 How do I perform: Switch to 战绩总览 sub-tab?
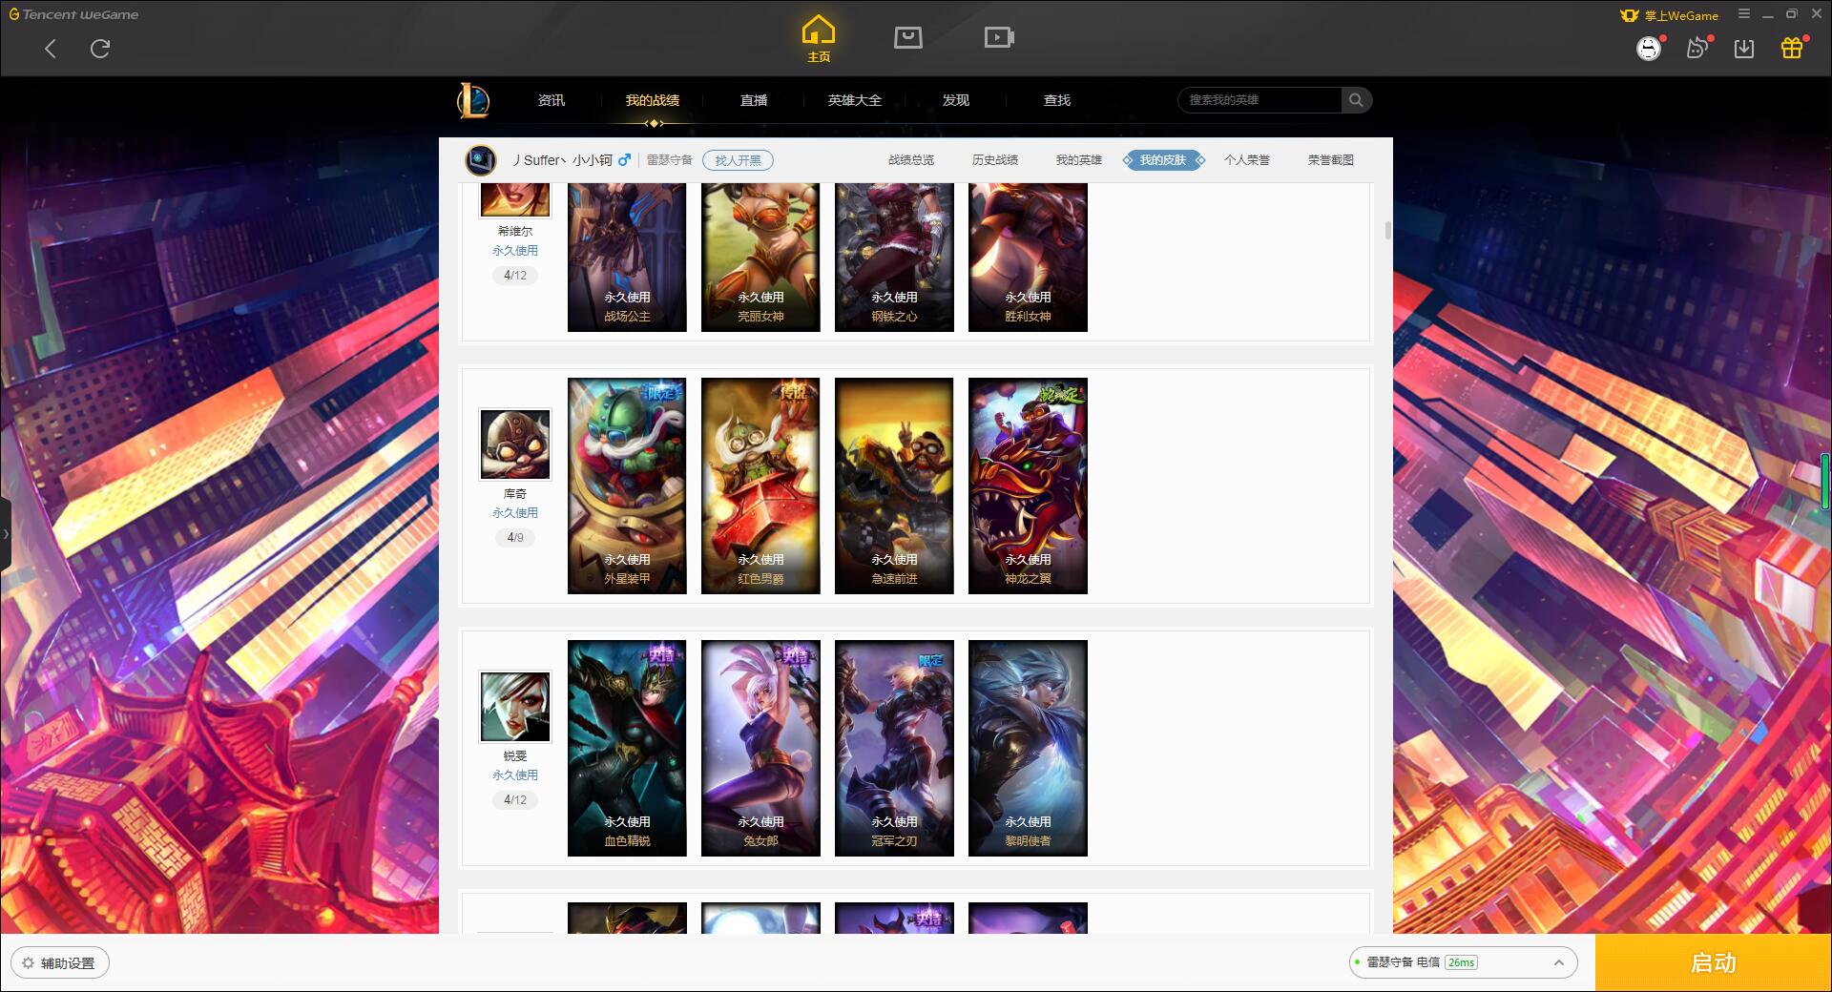(x=911, y=160)
